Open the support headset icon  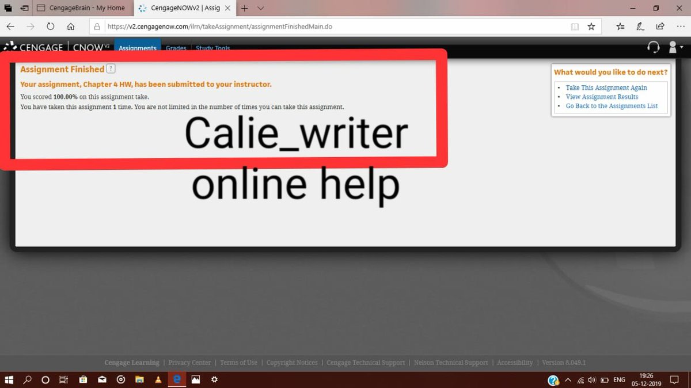point(654,47)
